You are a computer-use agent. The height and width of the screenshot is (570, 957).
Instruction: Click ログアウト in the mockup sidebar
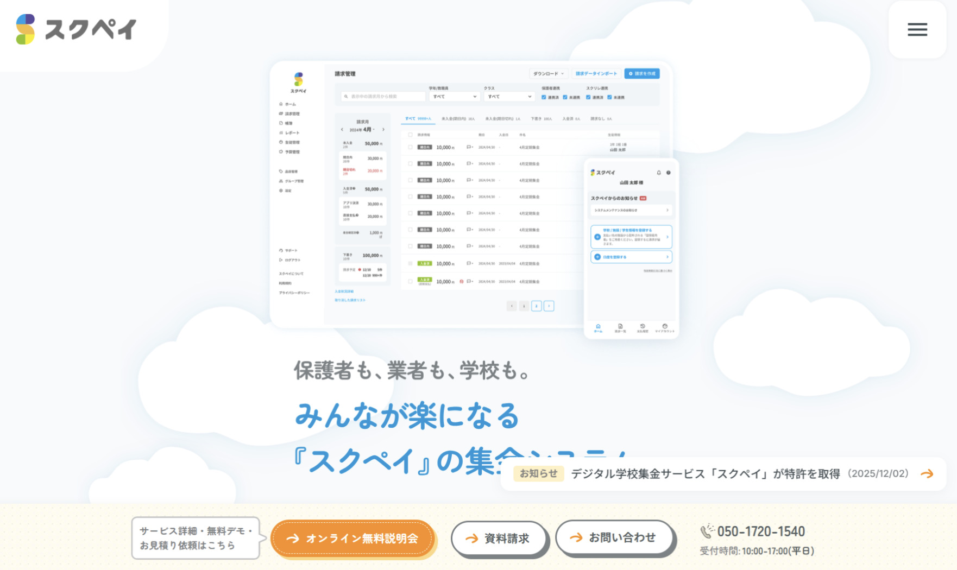pos(290,260)
